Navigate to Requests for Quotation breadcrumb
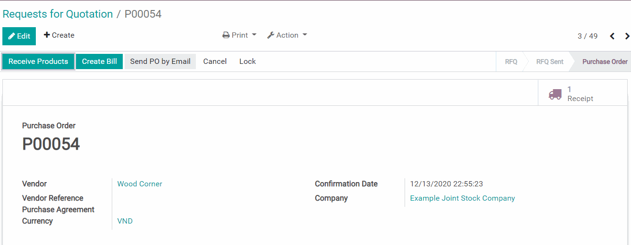 [x=58, y=14]
